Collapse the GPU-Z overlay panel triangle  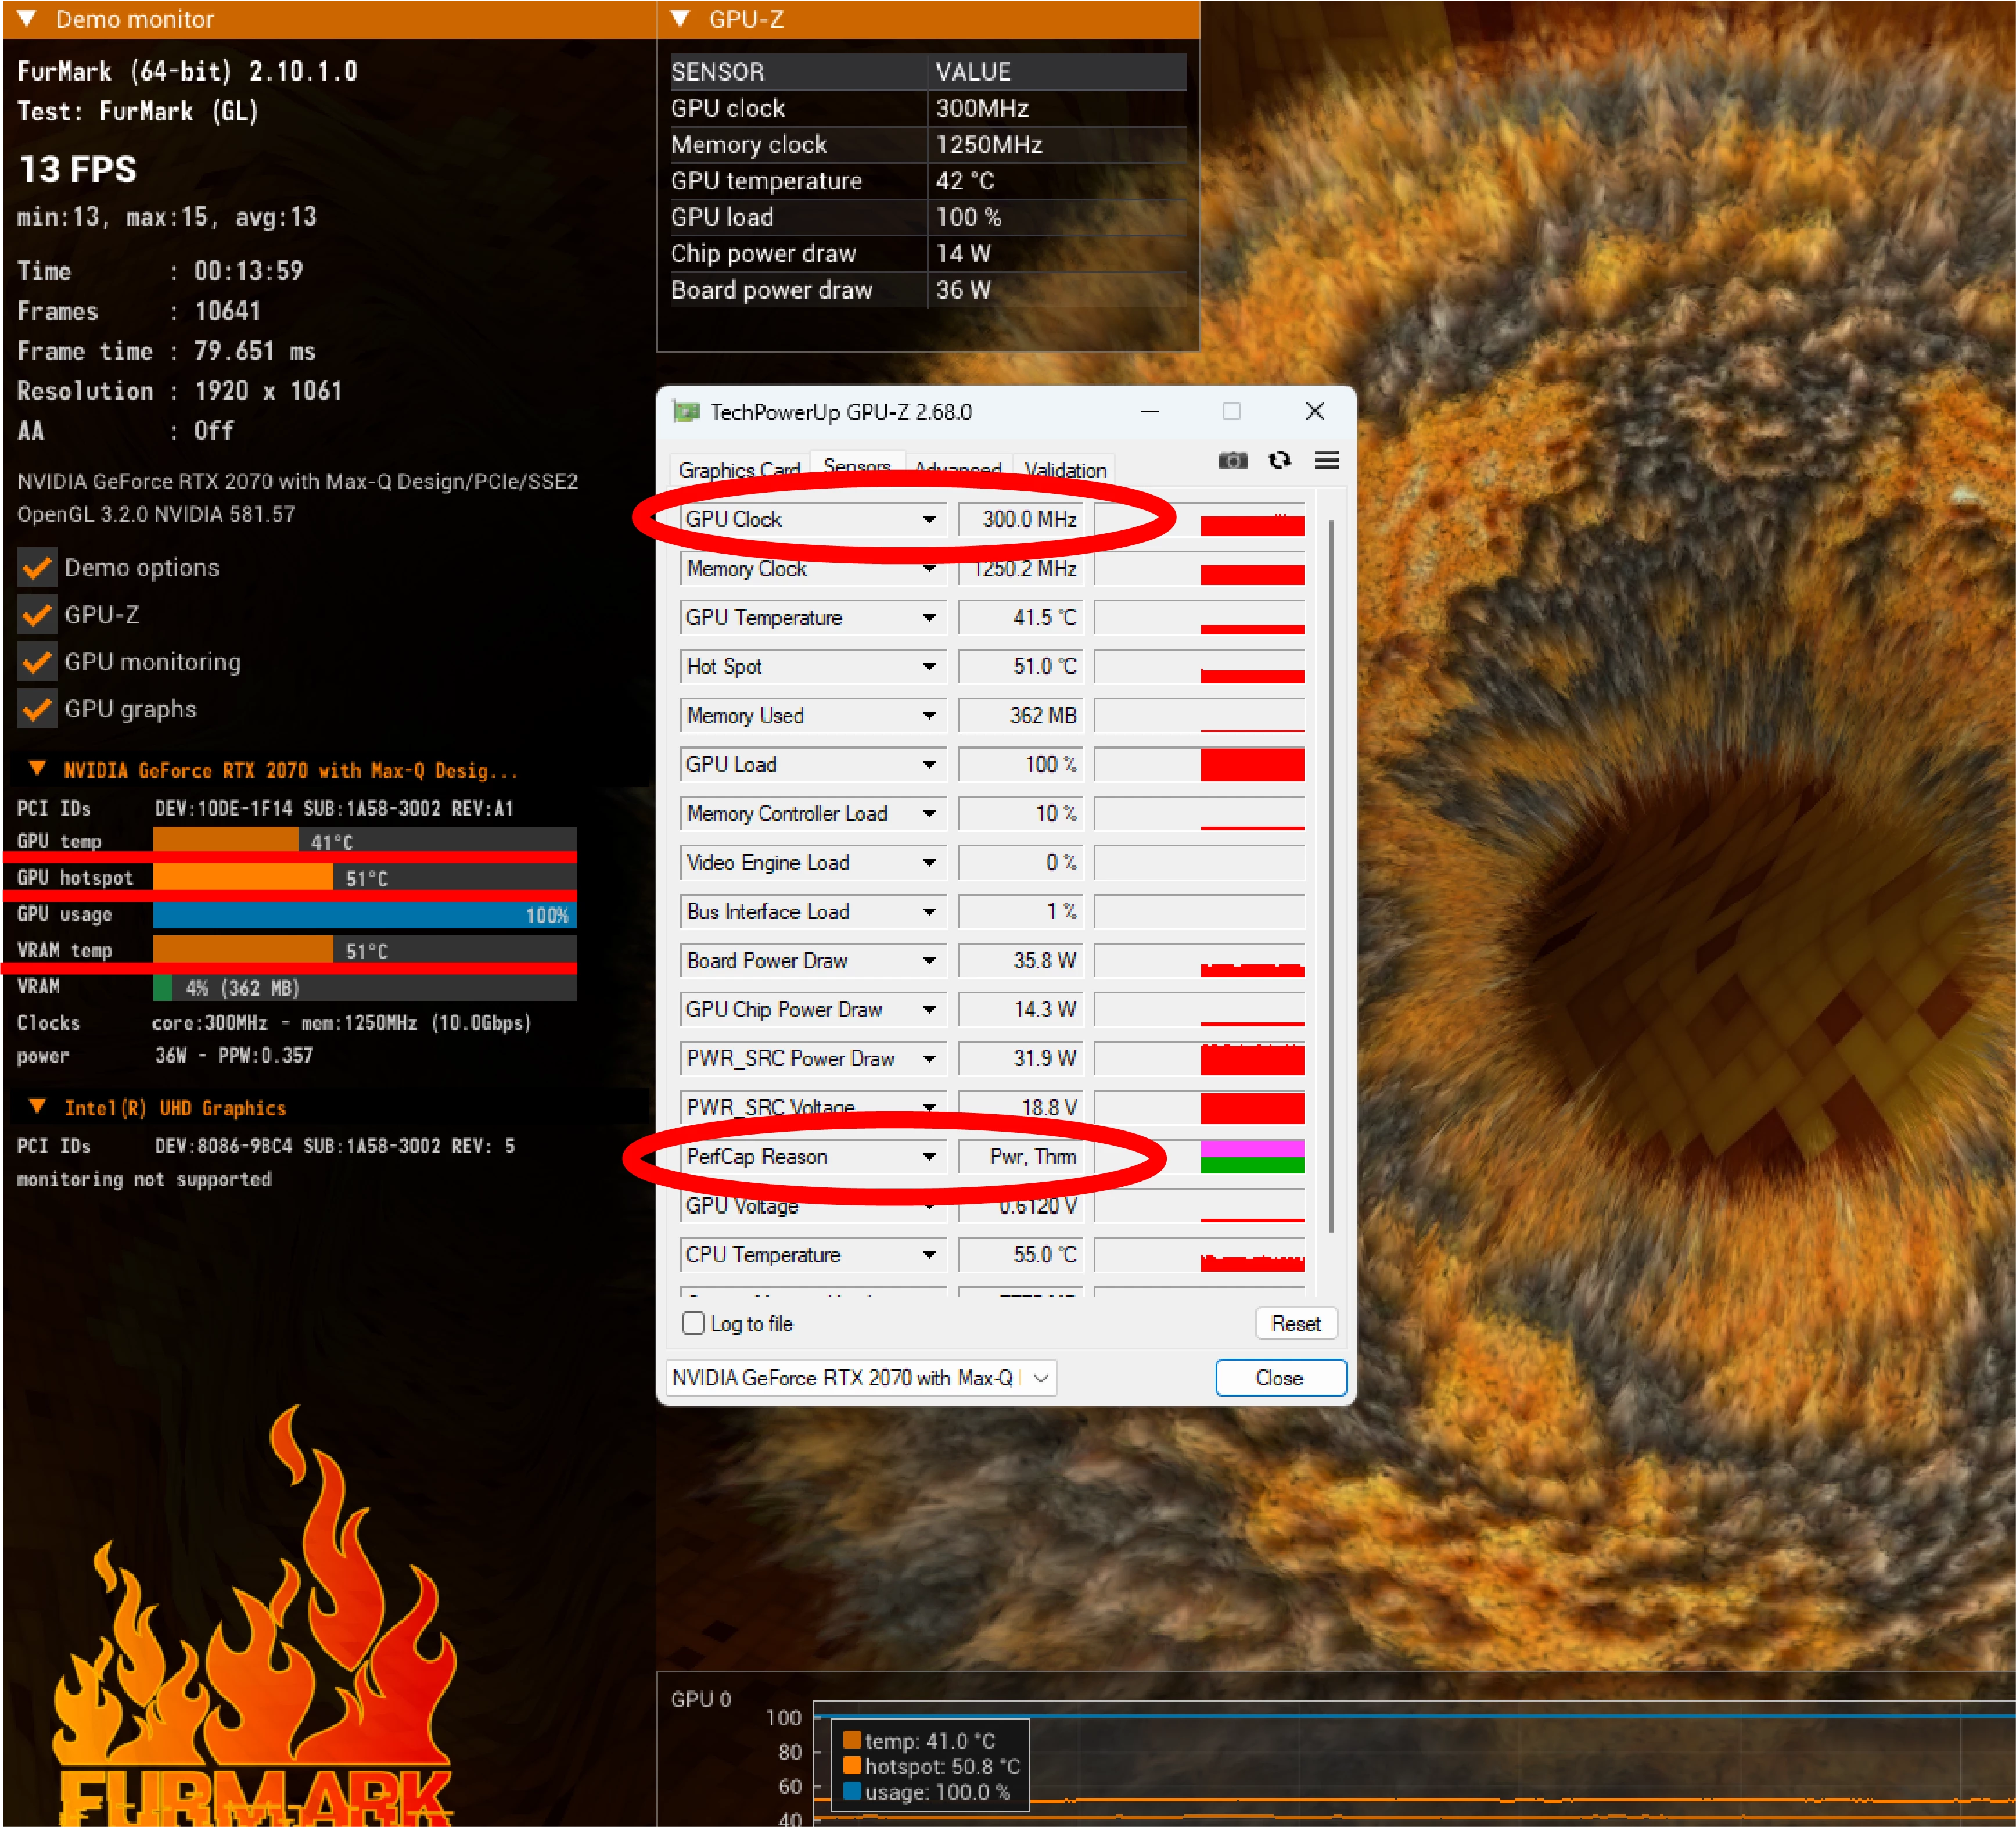[x=680, y=18]
